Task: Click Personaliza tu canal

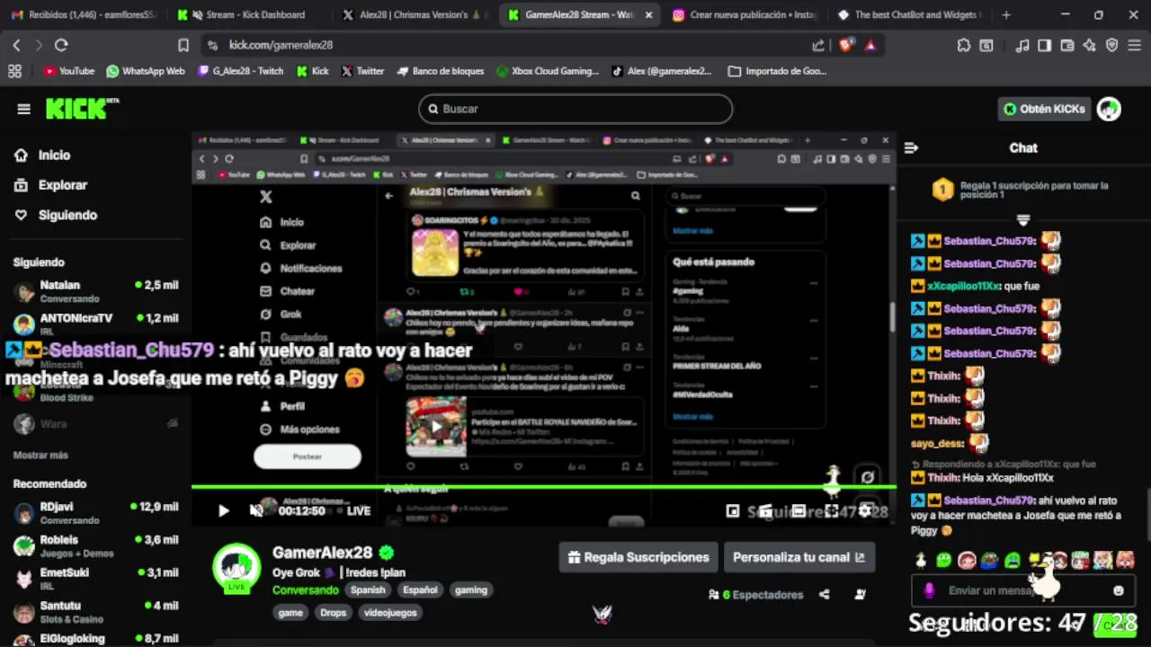Action: click(799, 557)
